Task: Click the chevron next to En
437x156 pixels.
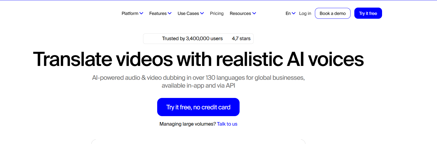Action: pyautogui.click(x=293, y=13)
